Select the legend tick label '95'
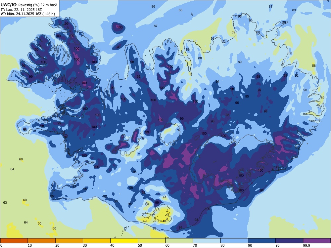 (x=277, y=245)
